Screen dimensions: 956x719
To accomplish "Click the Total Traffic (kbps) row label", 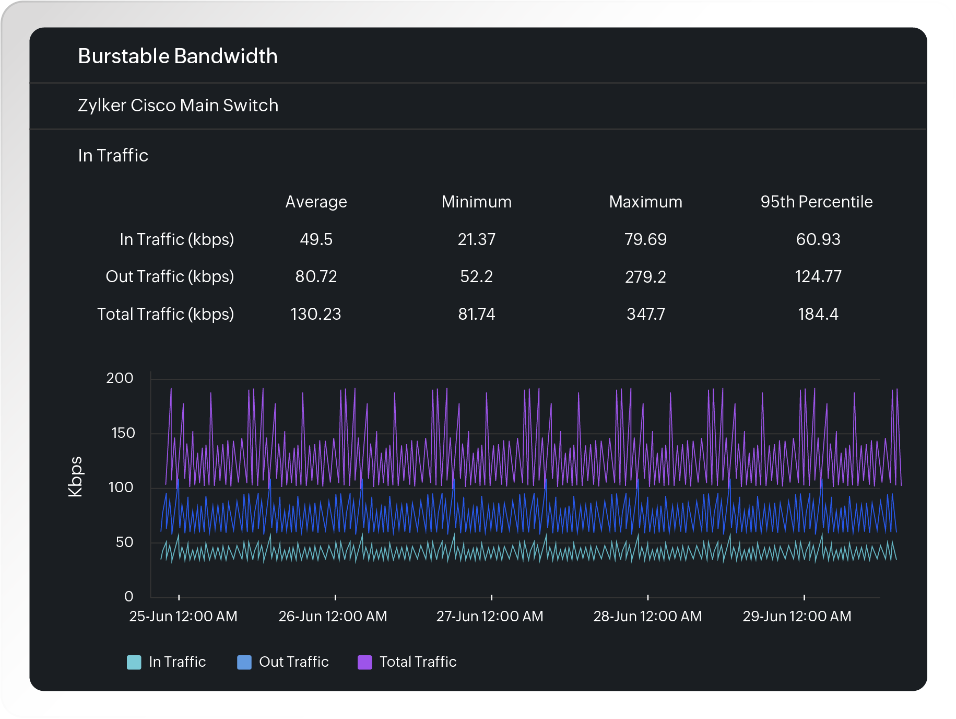I will pyautogui.click(x=165, y=314).
